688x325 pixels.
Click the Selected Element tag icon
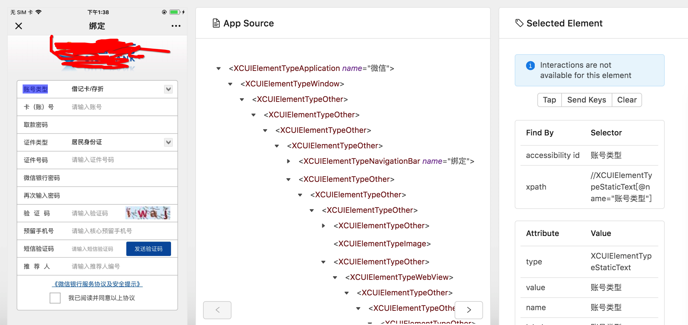coord(519,23)
